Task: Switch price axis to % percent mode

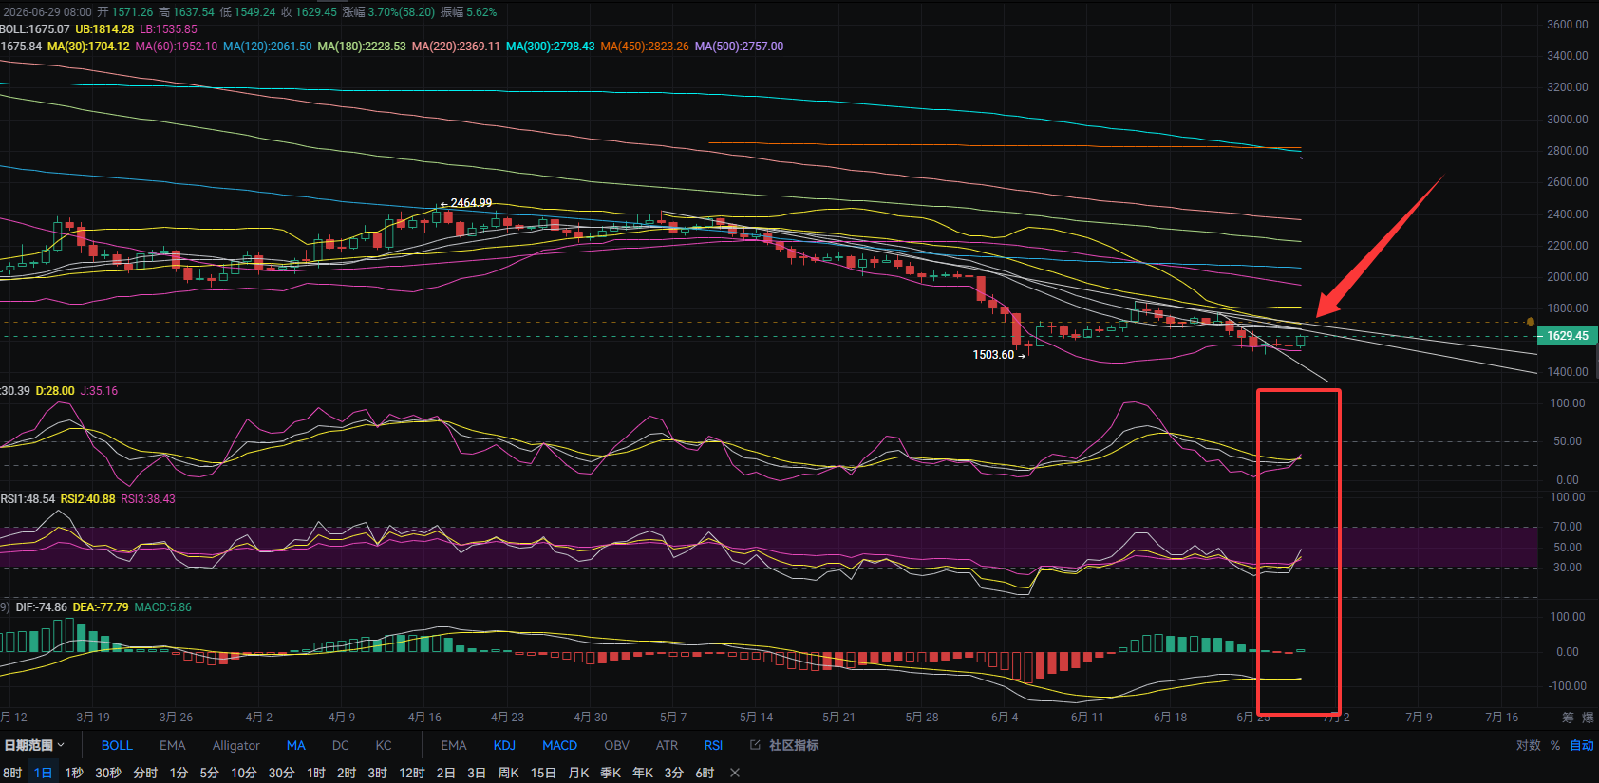Action: 1555,745
